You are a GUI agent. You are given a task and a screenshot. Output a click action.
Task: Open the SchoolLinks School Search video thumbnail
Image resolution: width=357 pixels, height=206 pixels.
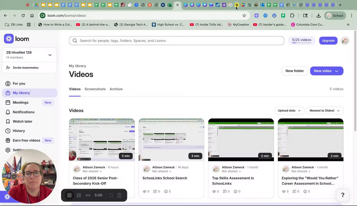tap(171, 140)
